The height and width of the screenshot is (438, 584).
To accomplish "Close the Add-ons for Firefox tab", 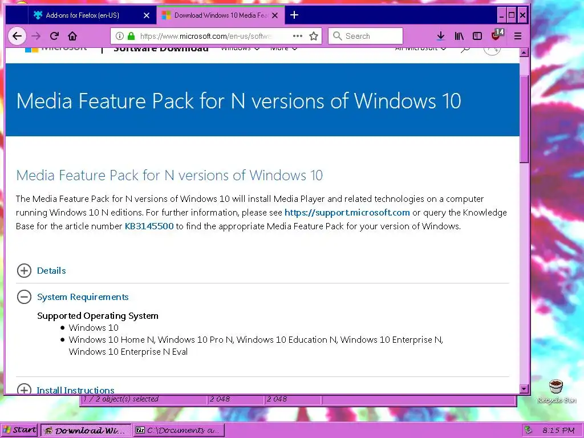I will click(x=147, y=15).
